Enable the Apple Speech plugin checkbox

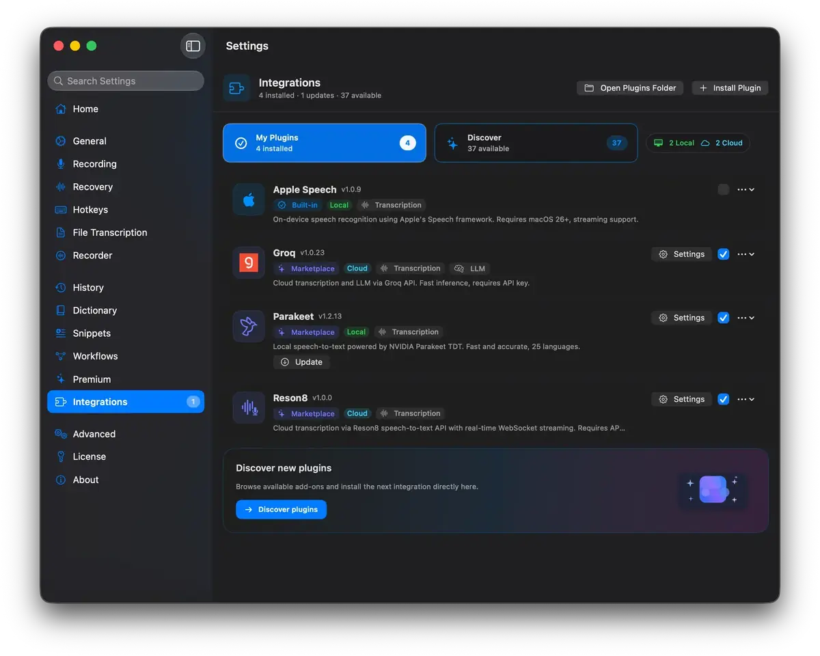click(724, 189)
